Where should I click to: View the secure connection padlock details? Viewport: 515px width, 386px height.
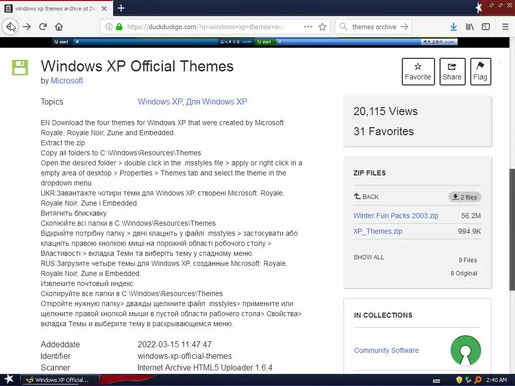(119, 27)
